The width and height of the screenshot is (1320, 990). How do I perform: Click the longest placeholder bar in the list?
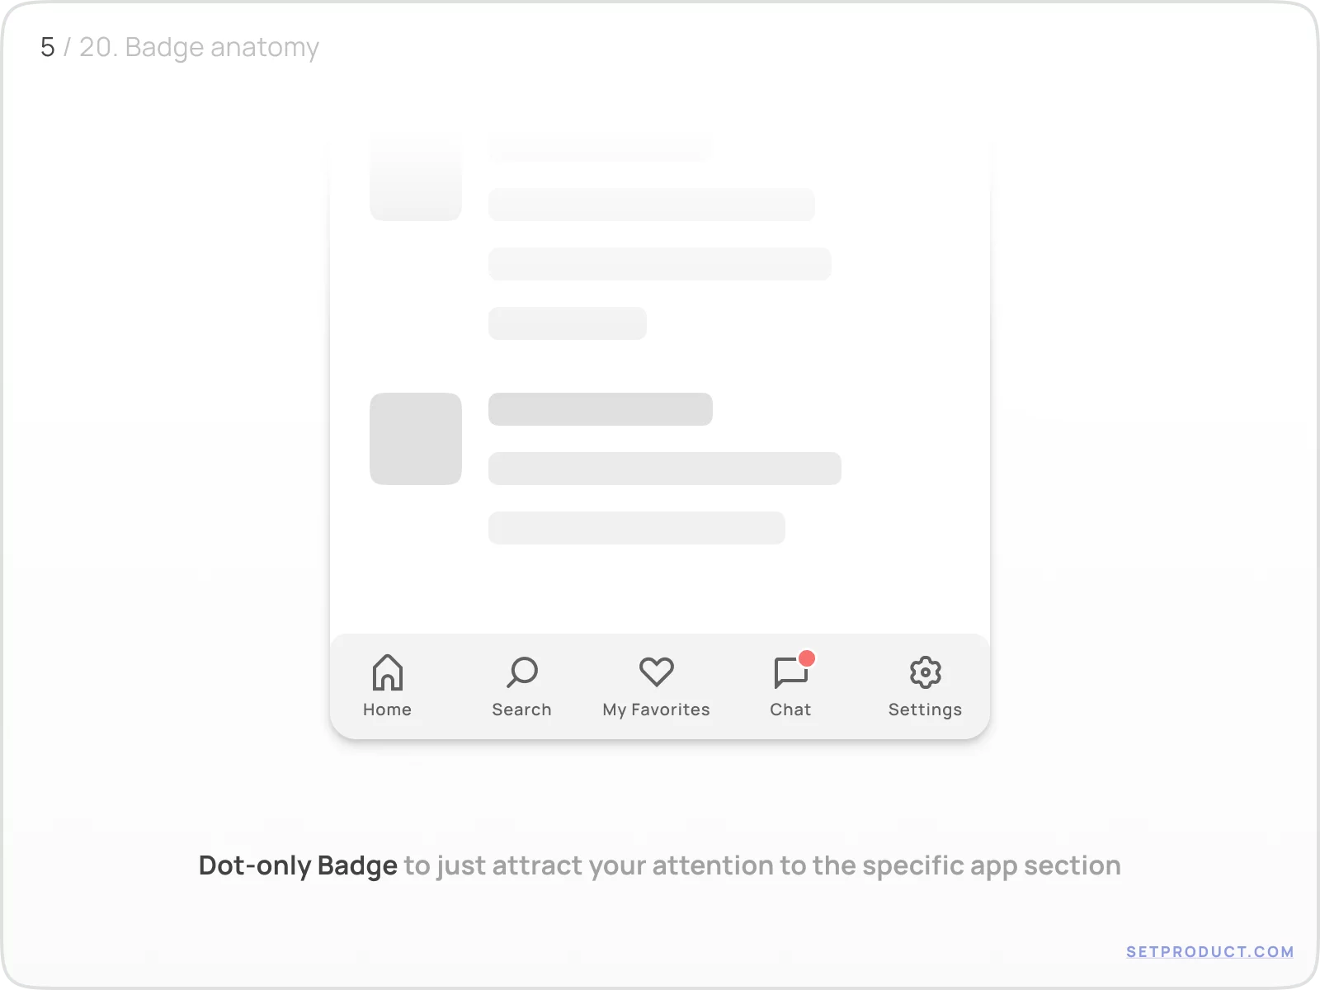[x=664, y=469]
